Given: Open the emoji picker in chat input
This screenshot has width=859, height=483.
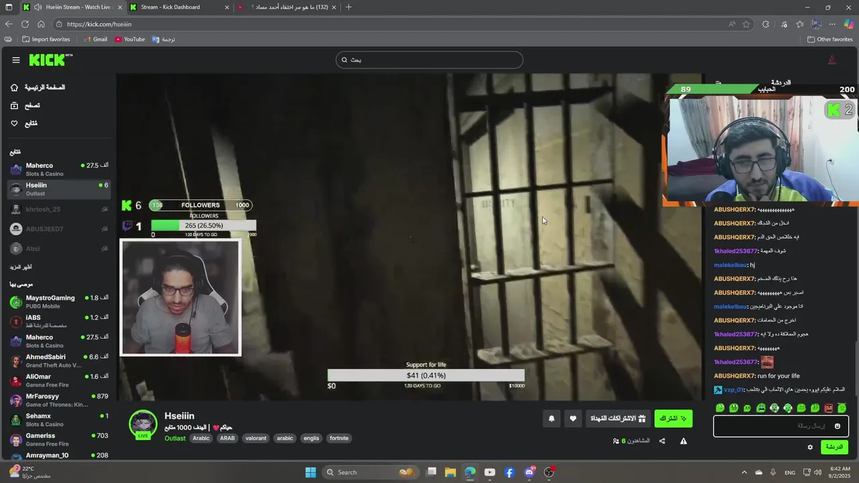Looking at the screenshot, I should click(838, 426).
